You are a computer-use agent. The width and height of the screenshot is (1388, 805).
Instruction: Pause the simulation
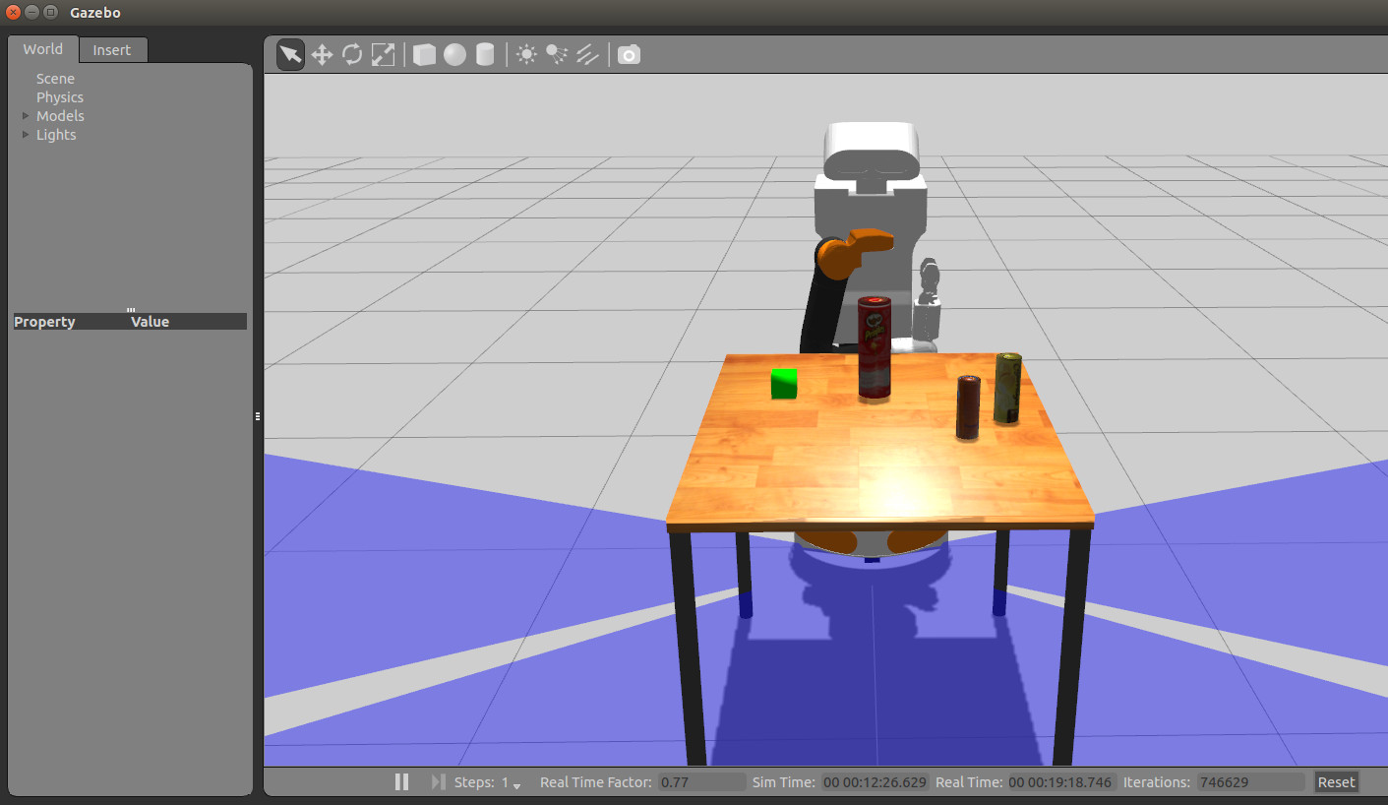click(401, 782)
